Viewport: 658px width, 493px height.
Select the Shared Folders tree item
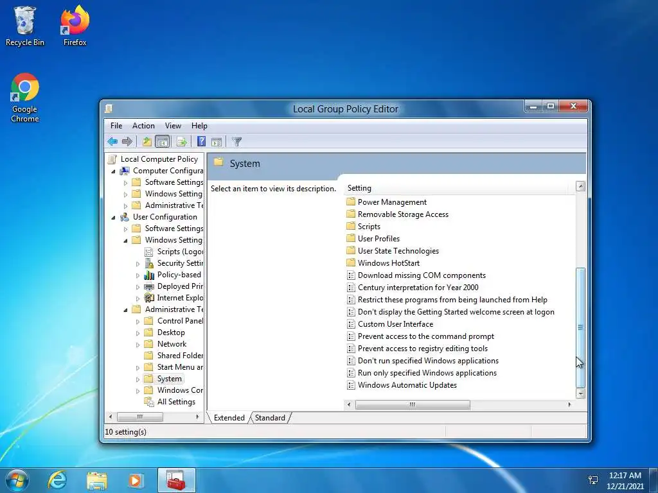[x=180, y=356]
